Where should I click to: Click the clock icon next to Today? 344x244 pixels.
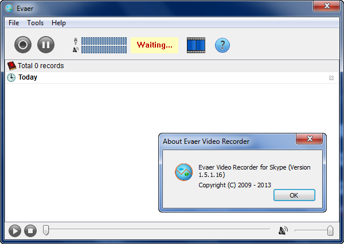[11, 77]
